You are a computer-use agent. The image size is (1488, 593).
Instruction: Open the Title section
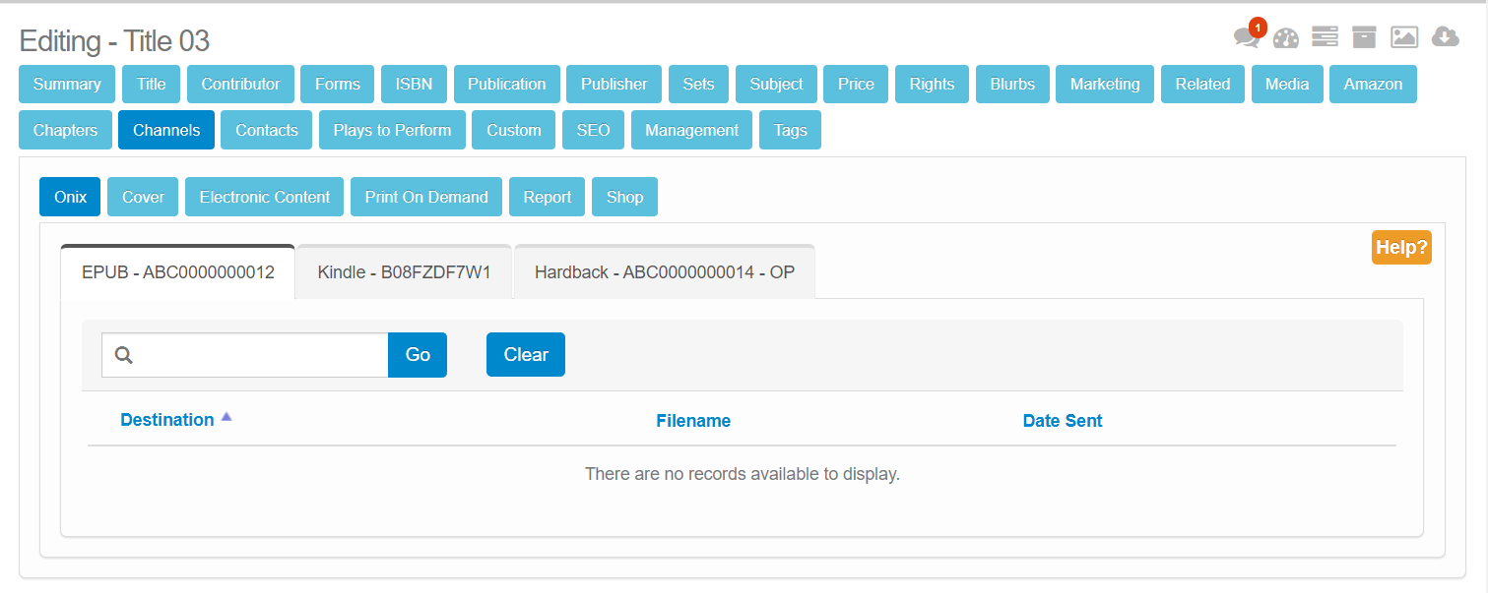152,84
